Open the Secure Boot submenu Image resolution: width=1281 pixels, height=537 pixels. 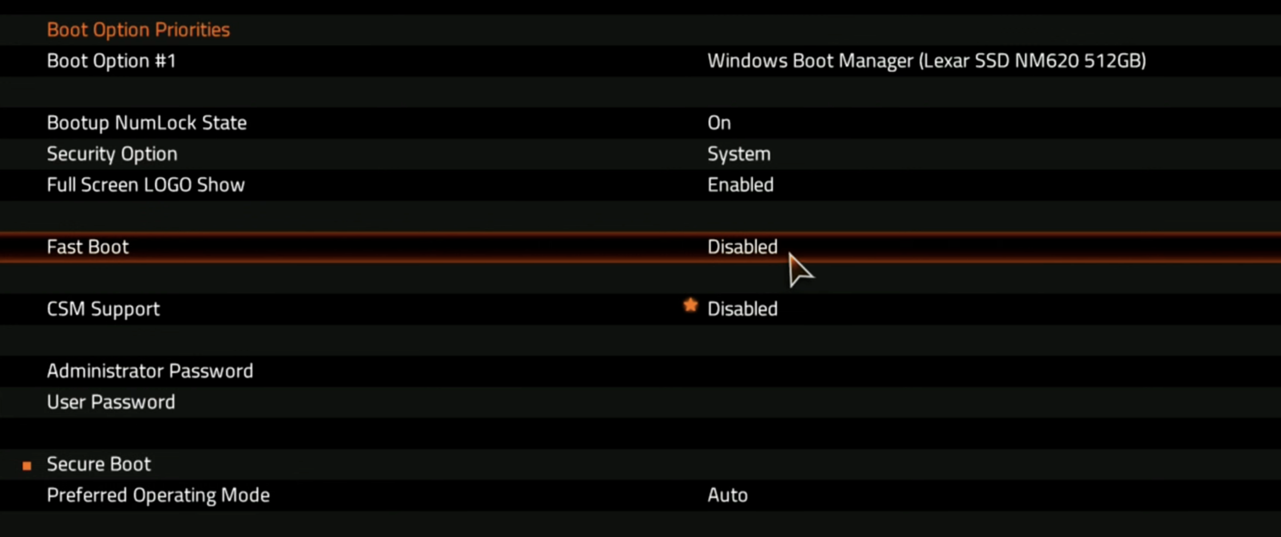[99, 464]
